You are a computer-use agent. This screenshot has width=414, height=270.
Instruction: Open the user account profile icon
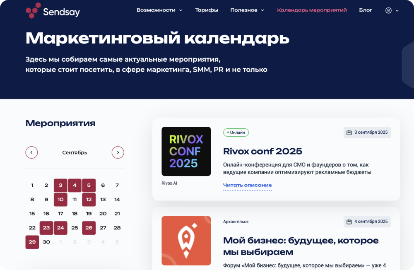[388, 10]
